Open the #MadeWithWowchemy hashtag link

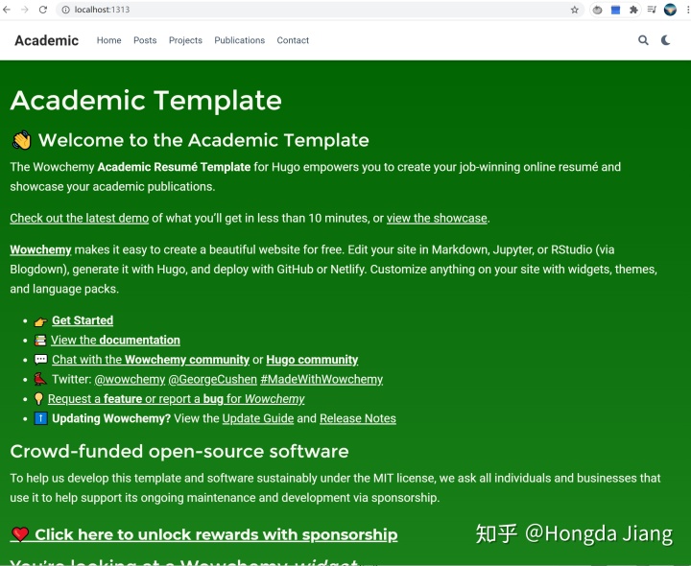(322, 379)
